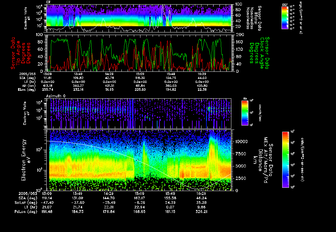This screenshot has height=232, width=336.
Task: Click SZA value 116.30
Action: coord(140,78)
